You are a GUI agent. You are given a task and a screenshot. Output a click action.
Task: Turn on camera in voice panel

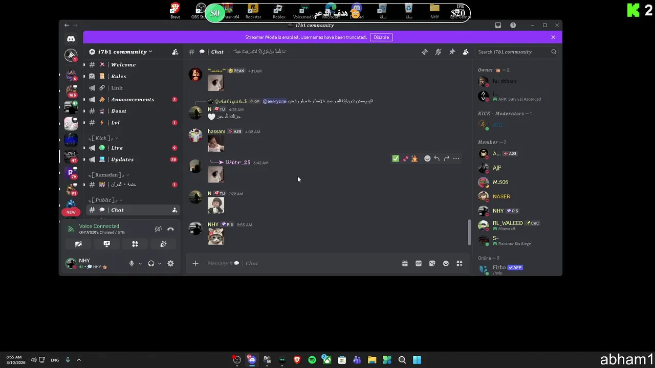pyautogui.click(x=78, y=244)
